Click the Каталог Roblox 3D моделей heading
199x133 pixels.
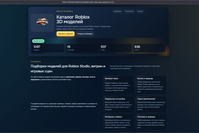(73, 19)
